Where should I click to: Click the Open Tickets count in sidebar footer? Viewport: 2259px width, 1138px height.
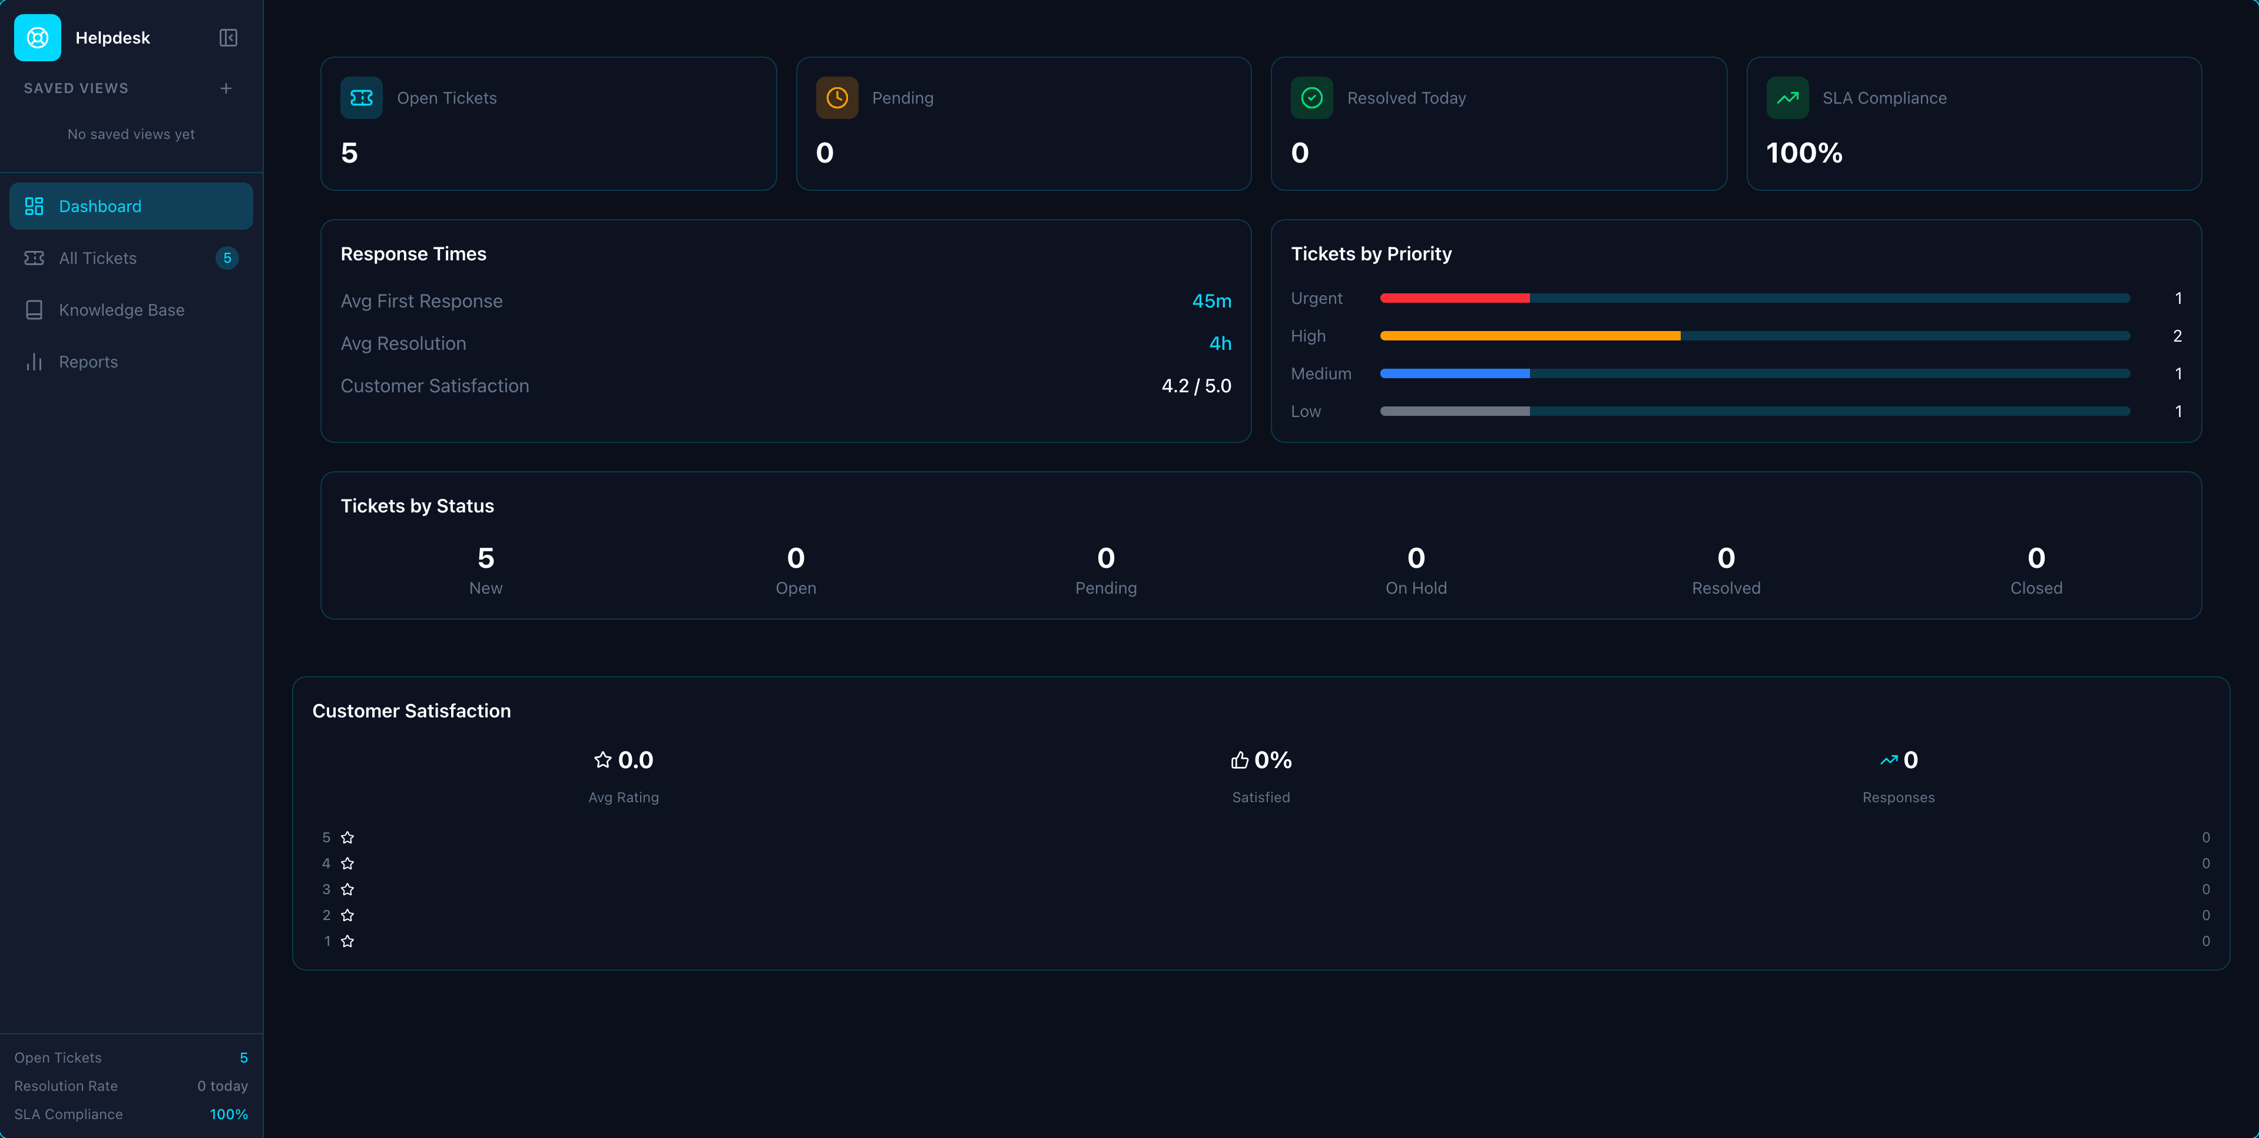tap(243, 1057)
